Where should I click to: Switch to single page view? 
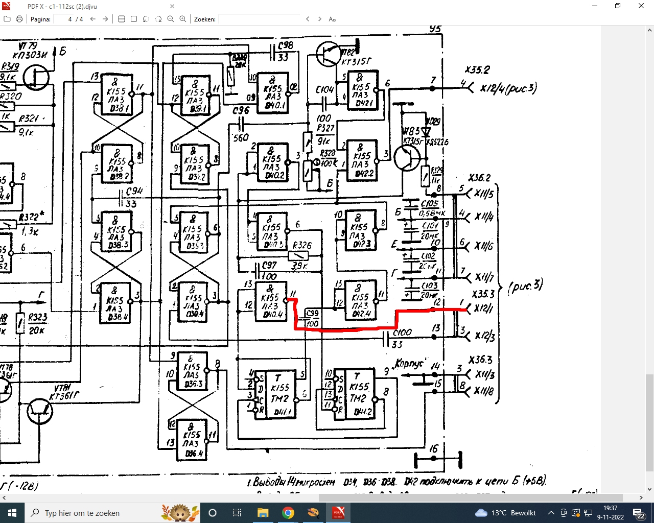(134, 19)
